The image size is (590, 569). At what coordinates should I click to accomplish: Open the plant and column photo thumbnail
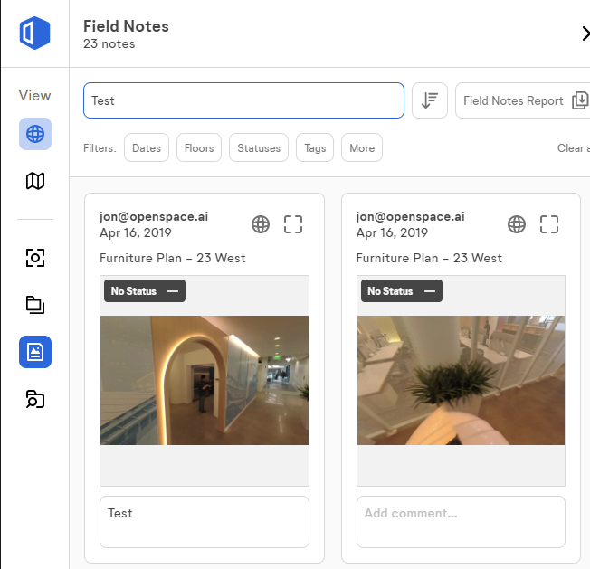[x=461, y=380]
